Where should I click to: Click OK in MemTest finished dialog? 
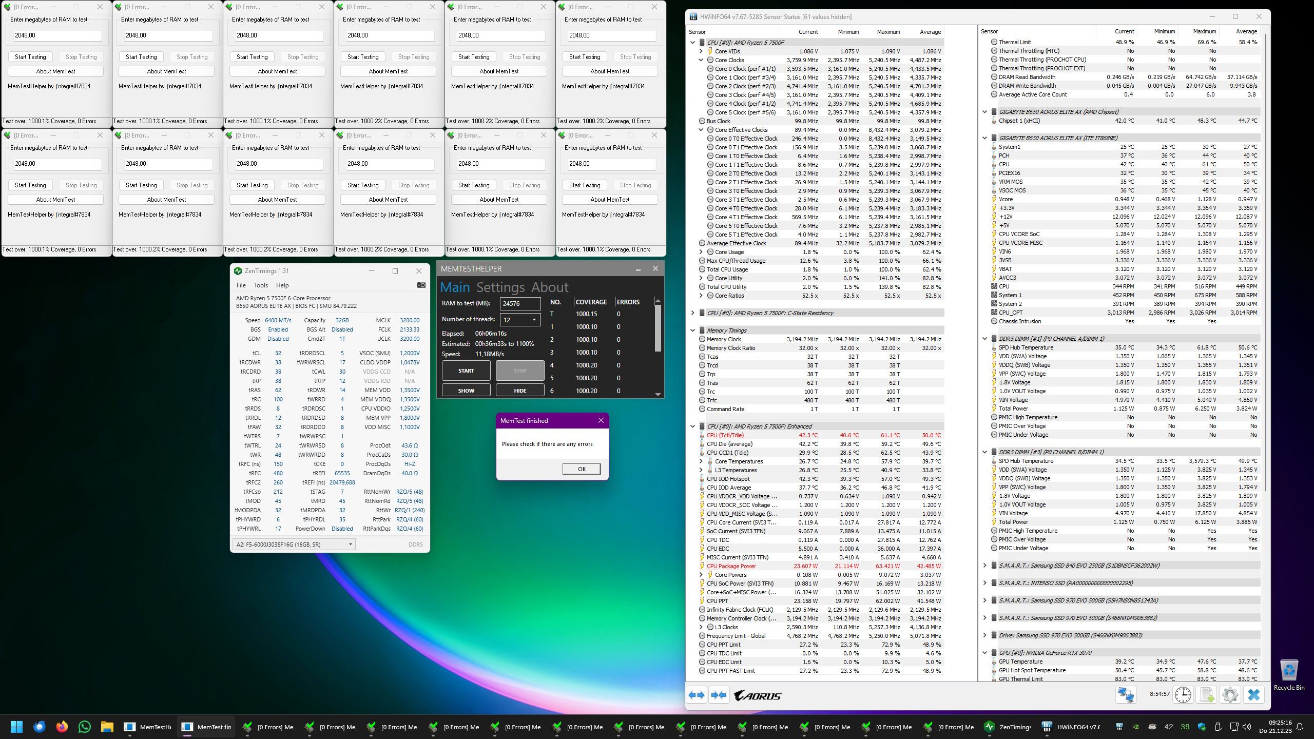(581, 469)
